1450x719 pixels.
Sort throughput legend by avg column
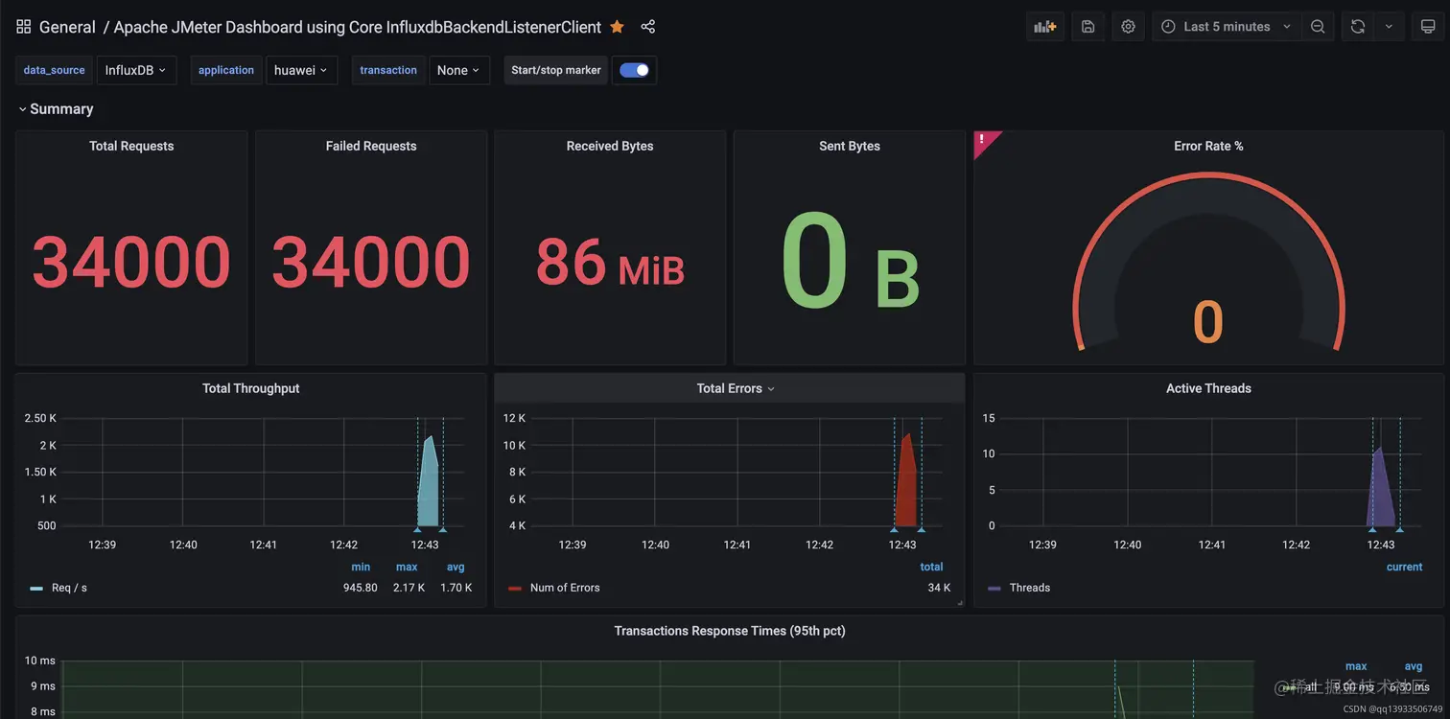(x=456, y=567)
